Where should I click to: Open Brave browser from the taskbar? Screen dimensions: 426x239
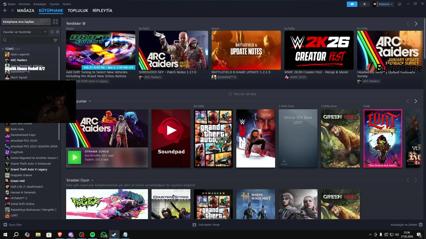tap(60, 234)
